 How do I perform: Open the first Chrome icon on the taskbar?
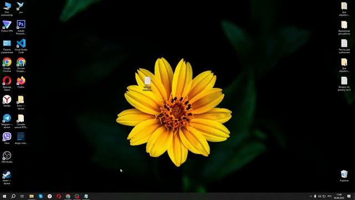(68, 196)
